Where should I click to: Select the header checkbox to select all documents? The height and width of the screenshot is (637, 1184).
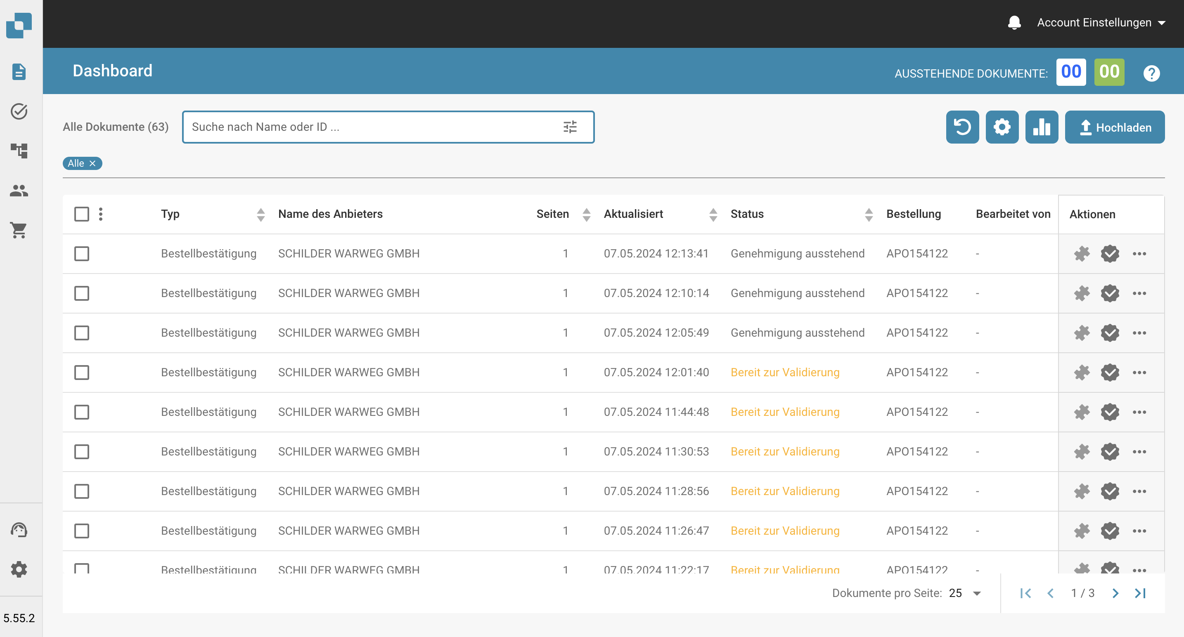pyautogui.click(x=81, y=214)
